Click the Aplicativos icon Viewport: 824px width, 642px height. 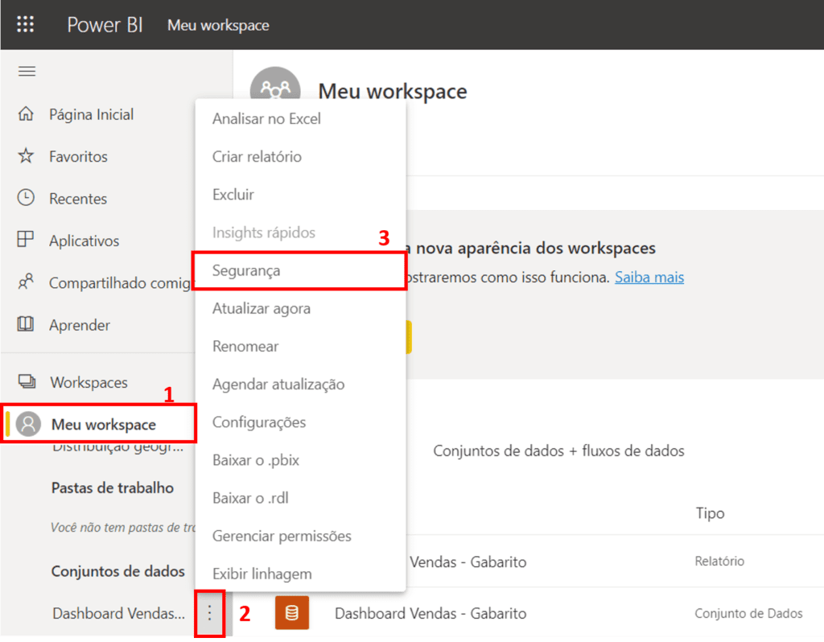[25, 240]
